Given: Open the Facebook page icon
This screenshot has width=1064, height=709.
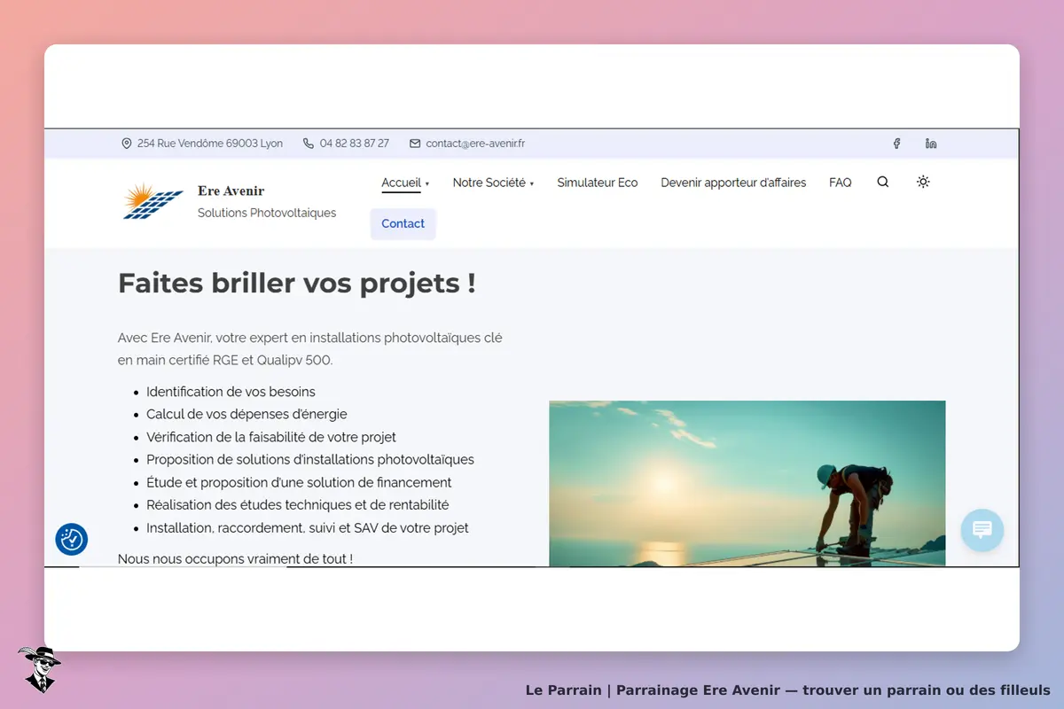Looking at the screenshot, I should pos(896,144).
